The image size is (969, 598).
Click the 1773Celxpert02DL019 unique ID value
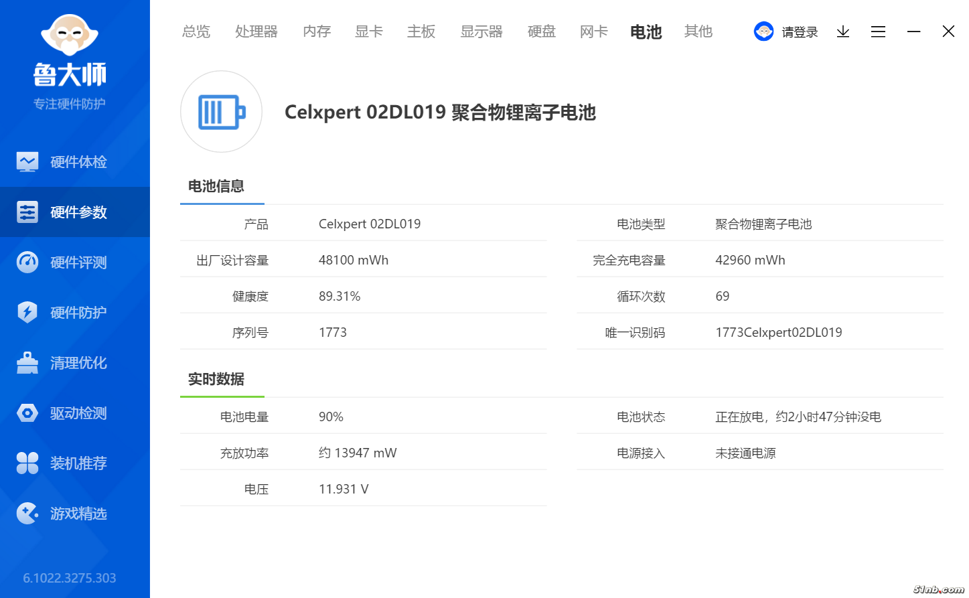(779, 332)
